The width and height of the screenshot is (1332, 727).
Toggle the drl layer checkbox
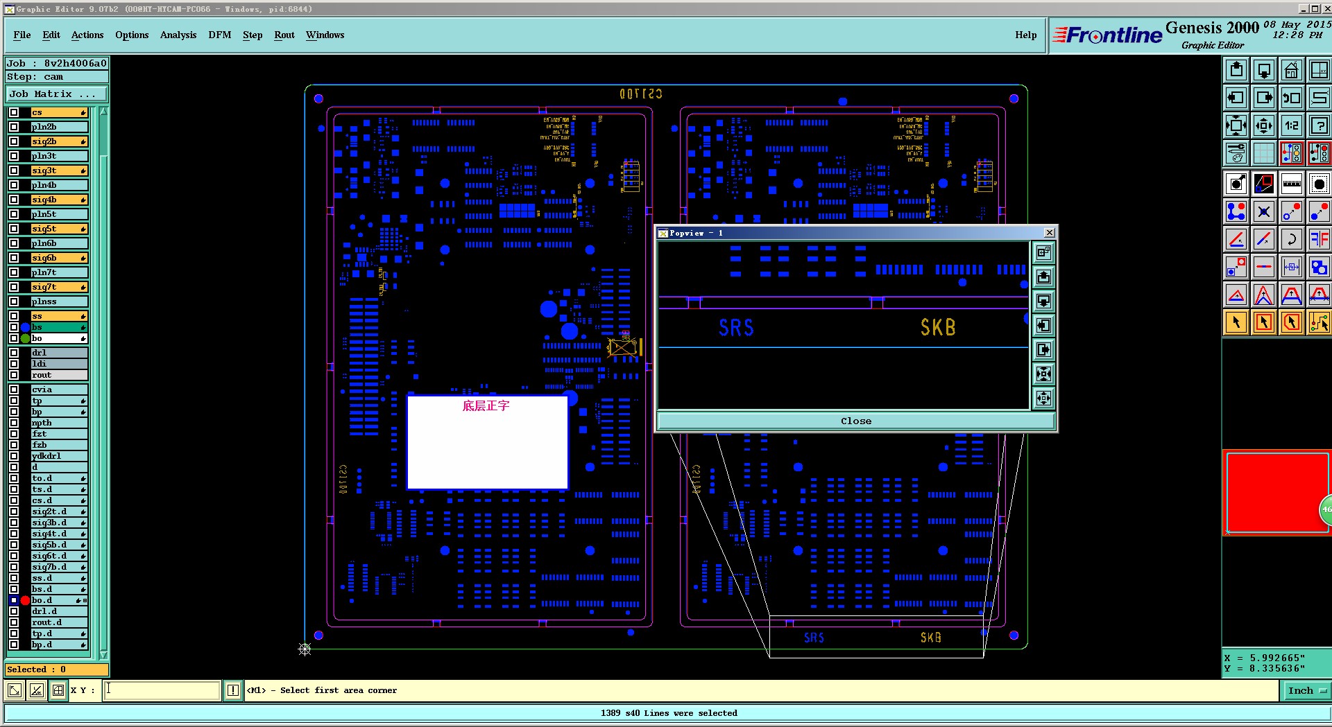[14, 353]
